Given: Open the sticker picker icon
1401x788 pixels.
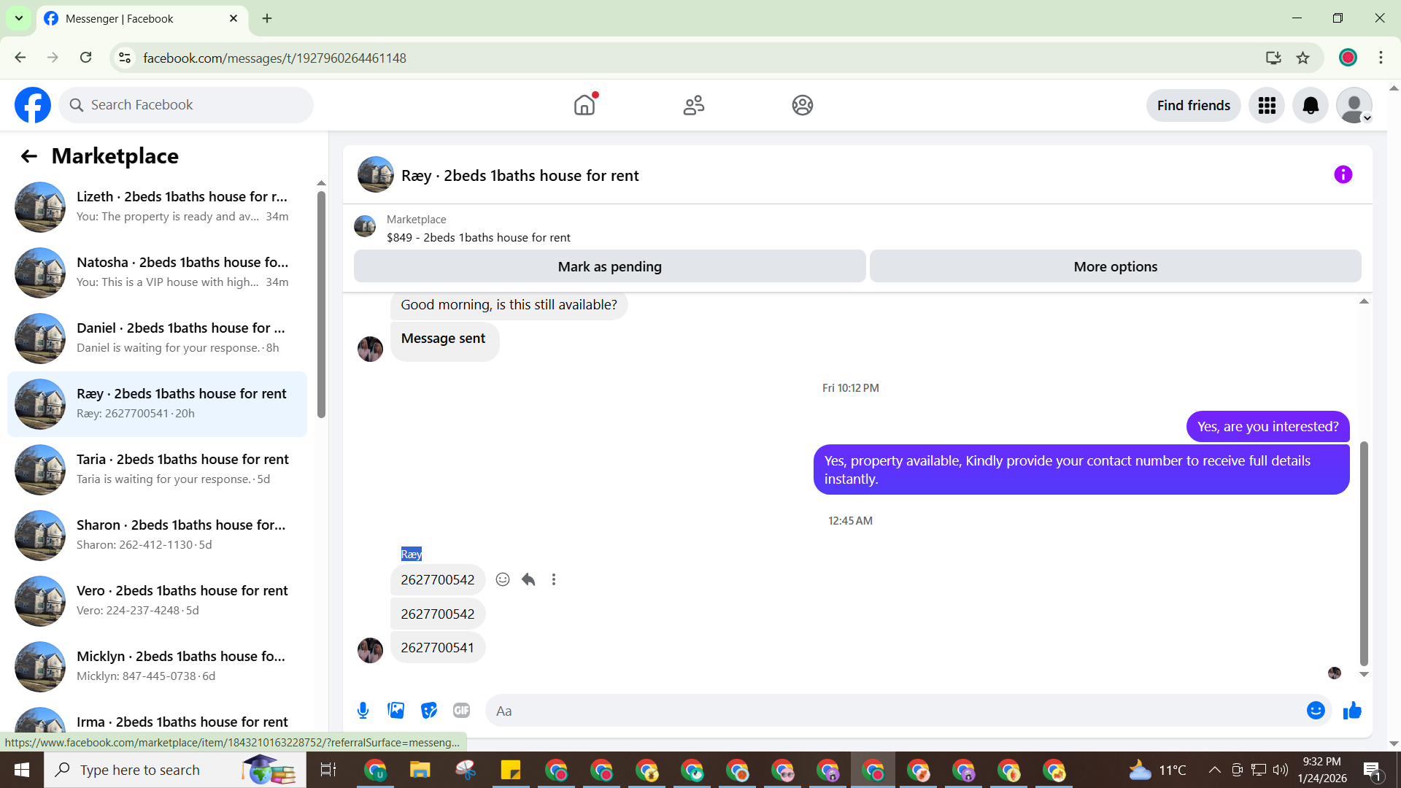Looking at the screenshot, I should coord(428,711).
